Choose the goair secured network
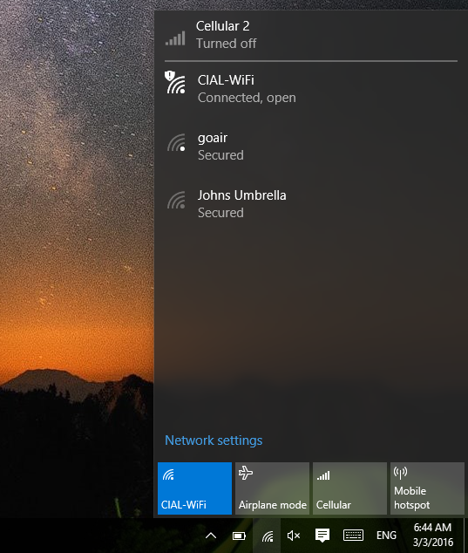 click(x=311, y=146)
